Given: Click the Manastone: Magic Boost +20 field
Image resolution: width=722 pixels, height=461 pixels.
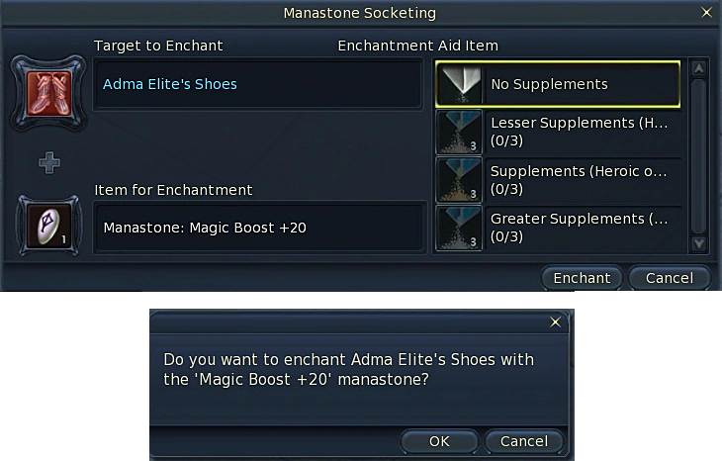Looking at the screenshot, I should click(x=259, y=228).
